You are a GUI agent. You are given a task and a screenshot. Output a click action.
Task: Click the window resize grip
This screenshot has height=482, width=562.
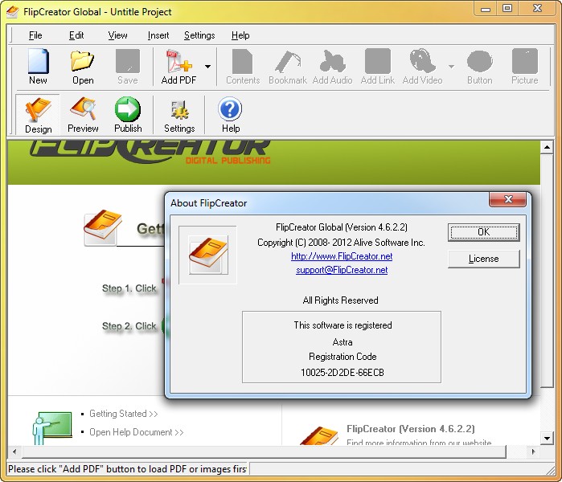click(550, 470)
